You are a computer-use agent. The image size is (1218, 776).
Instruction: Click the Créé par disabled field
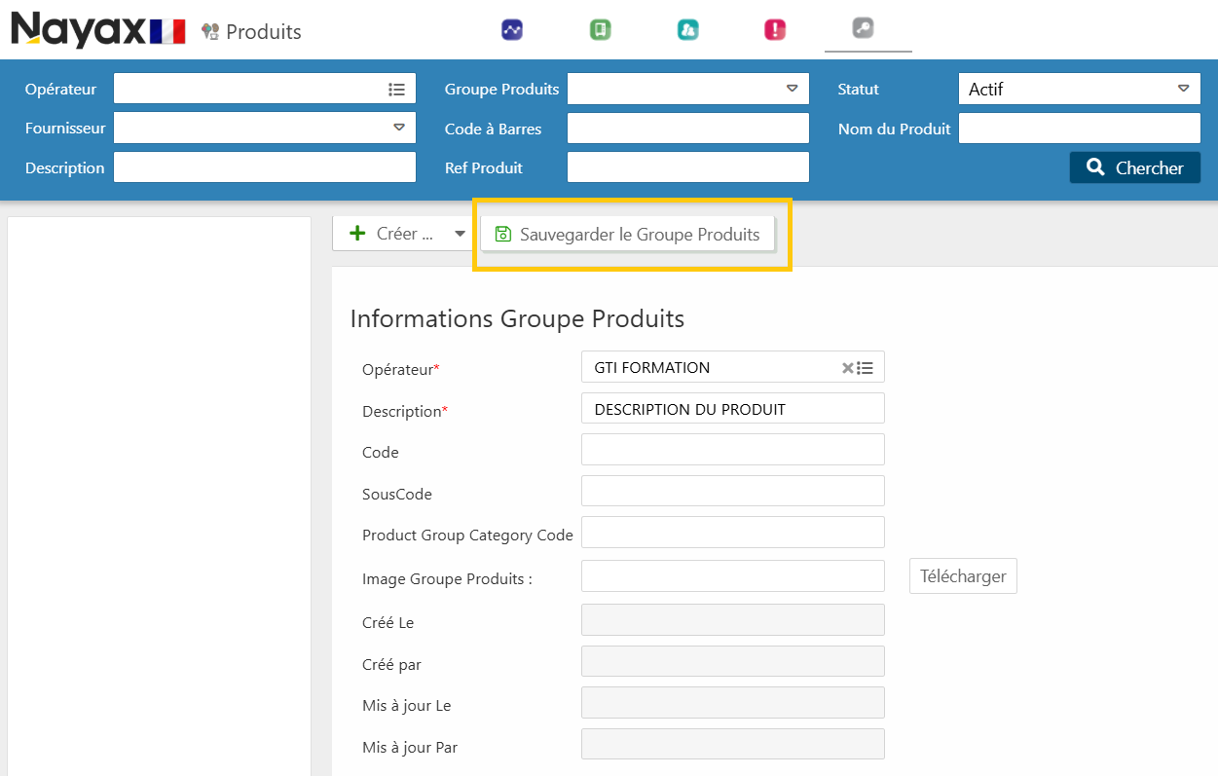[732, 661]
